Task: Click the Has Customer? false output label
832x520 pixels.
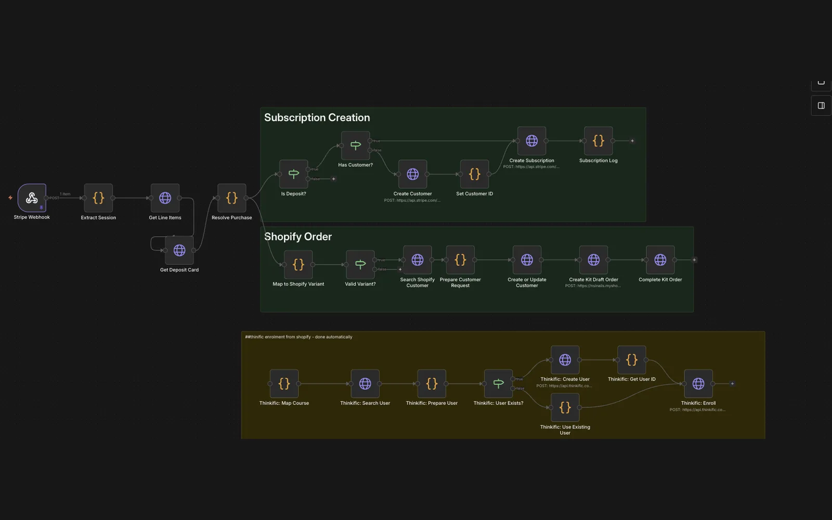Action: click(377, 150)
